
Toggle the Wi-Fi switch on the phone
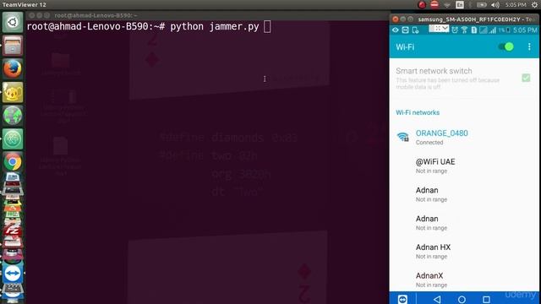click(506, 47)
